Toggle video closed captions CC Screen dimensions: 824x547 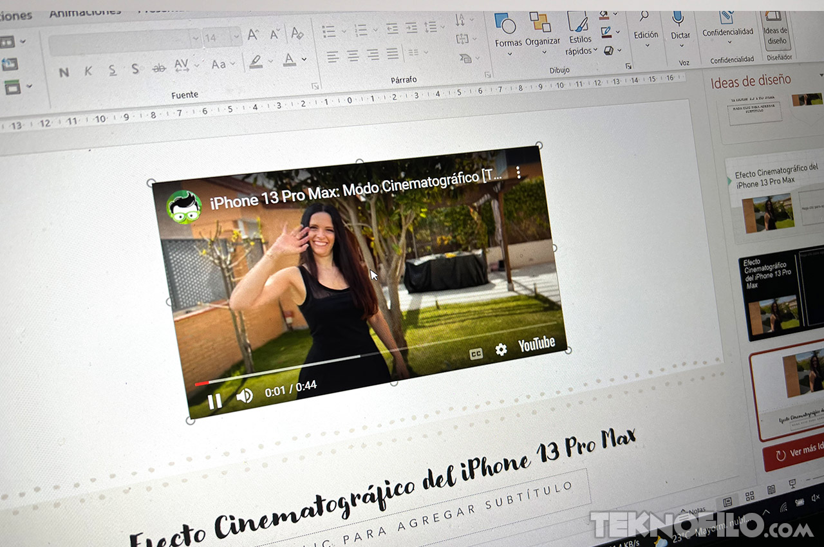point(476,353)
